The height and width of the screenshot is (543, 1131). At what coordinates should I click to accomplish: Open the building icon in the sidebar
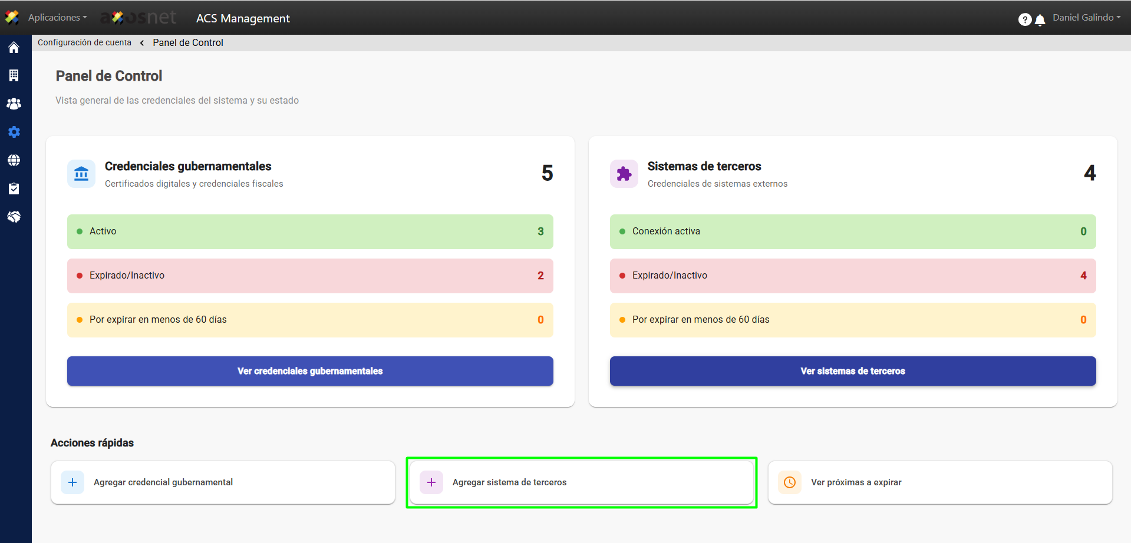coord(14,75)
